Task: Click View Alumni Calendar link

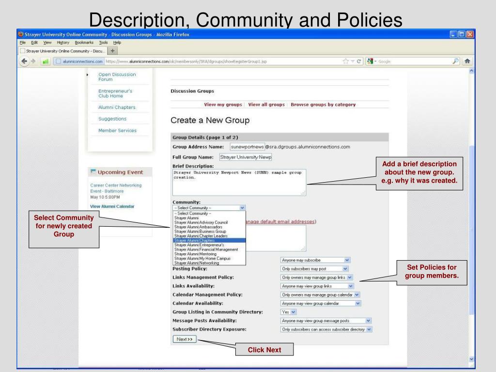Action: tap(112, 206)
